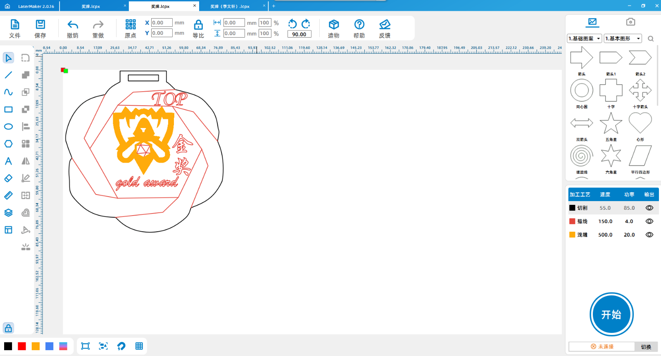The width and height of the screenshot is (661, 356).
Task: Select the polygon hexagon tool
Action: (8, 144)
